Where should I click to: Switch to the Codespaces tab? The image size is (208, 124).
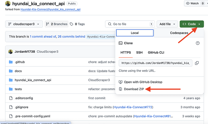click(x=179, y=33)
